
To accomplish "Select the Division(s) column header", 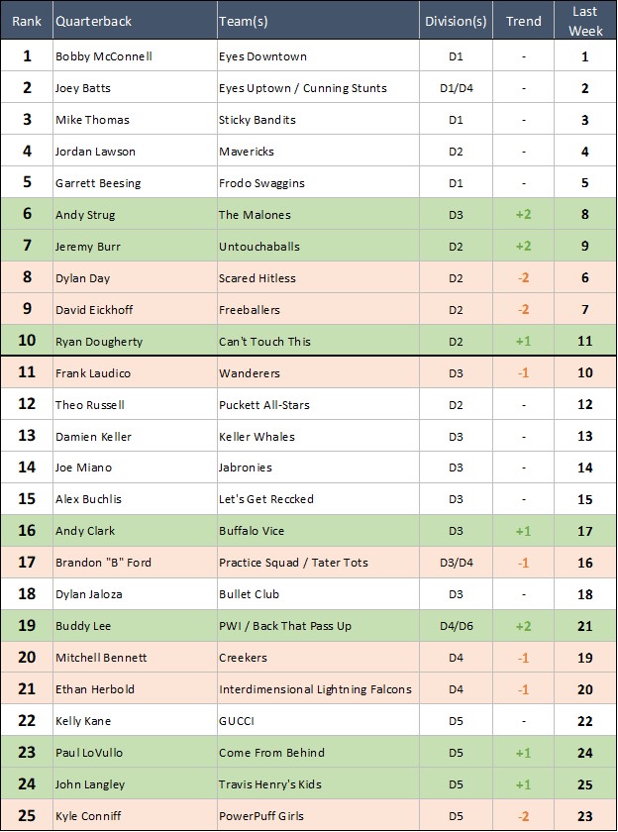I will coord(456,21).
